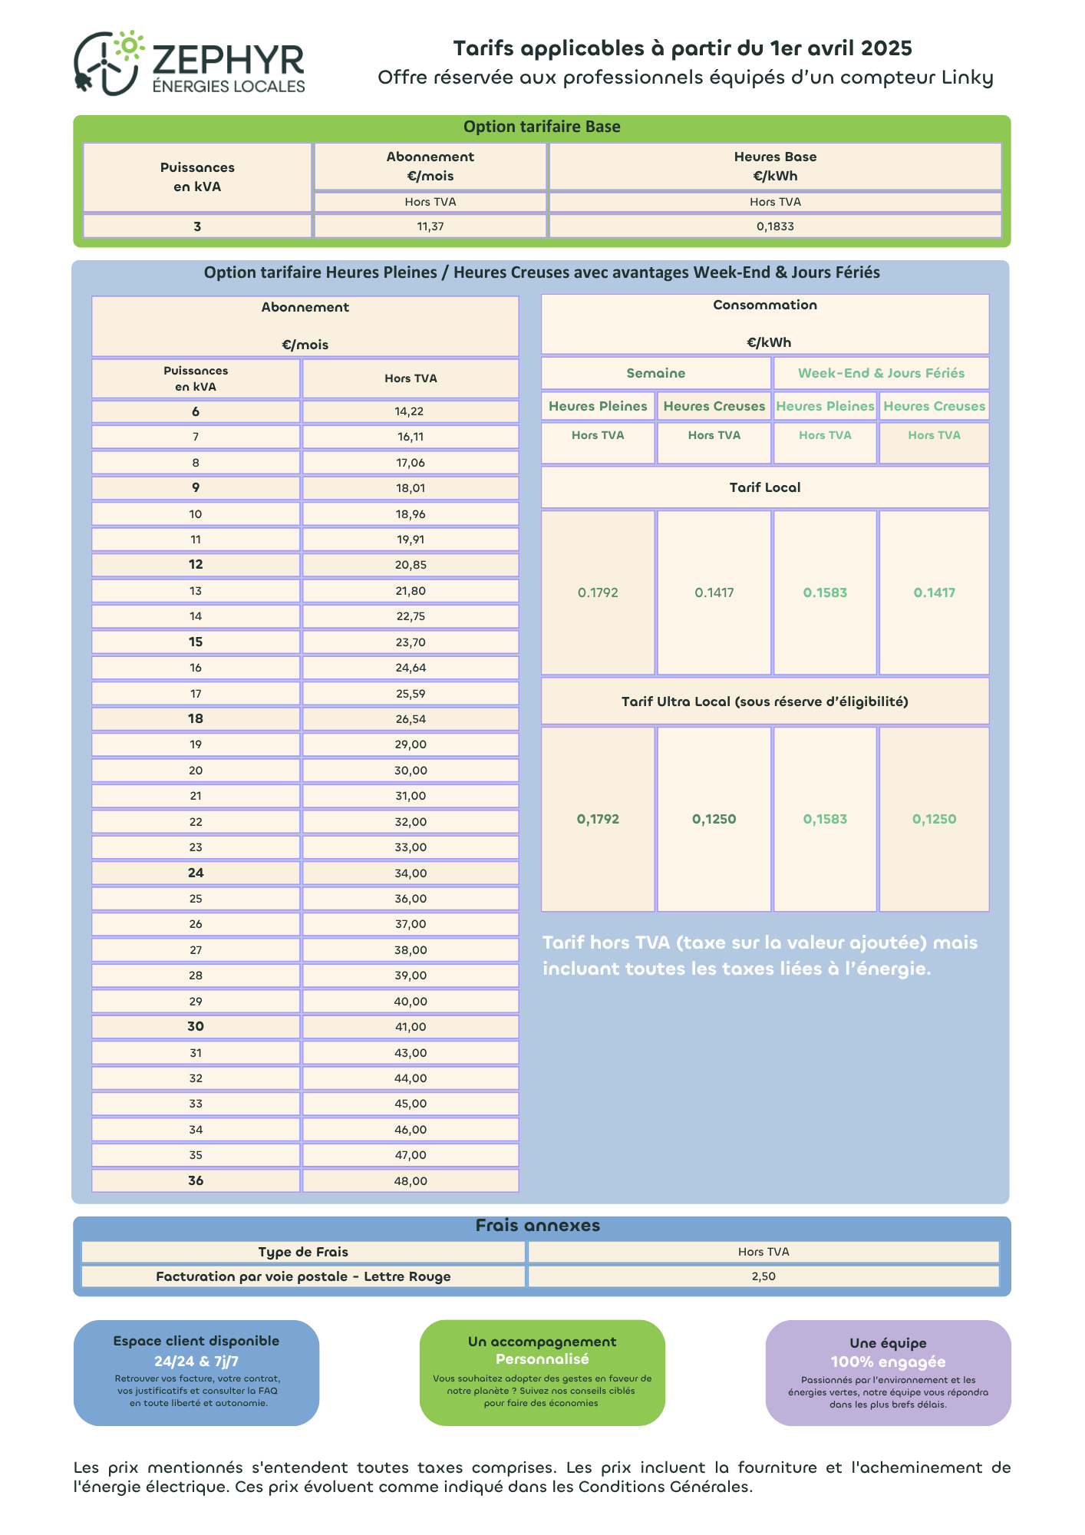This screenshot has width=1085, height=1535.
Task: Select Ultra Local weekday off-peak price 0,1250
Action: pyautogui.click(x=714, y=819)
